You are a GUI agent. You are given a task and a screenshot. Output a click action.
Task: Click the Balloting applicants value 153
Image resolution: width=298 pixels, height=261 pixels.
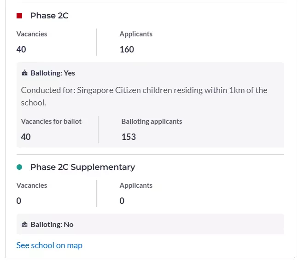[129, 137]
